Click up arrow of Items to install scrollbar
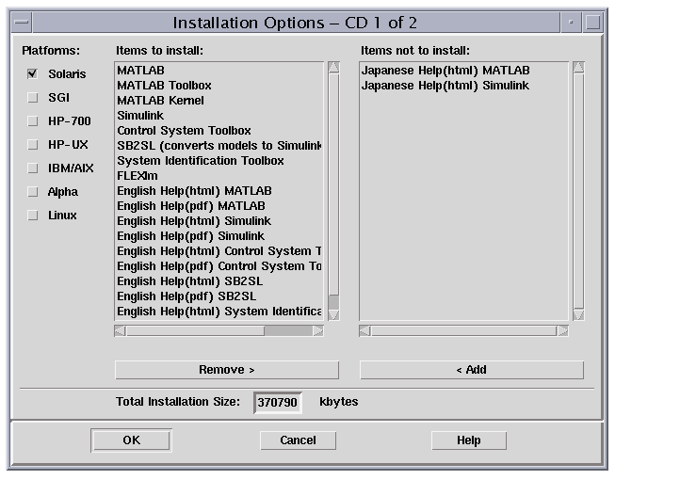 [333, 67]
